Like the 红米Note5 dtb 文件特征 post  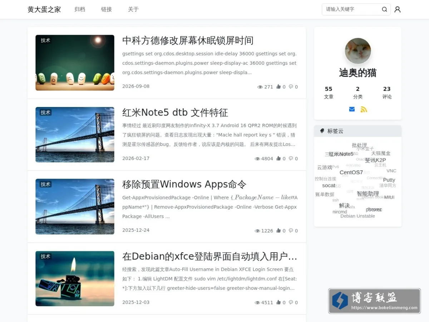pos(278,158)
